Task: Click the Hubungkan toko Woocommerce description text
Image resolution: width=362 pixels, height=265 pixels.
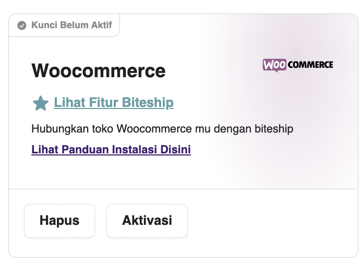Action: tap(162, 129)
